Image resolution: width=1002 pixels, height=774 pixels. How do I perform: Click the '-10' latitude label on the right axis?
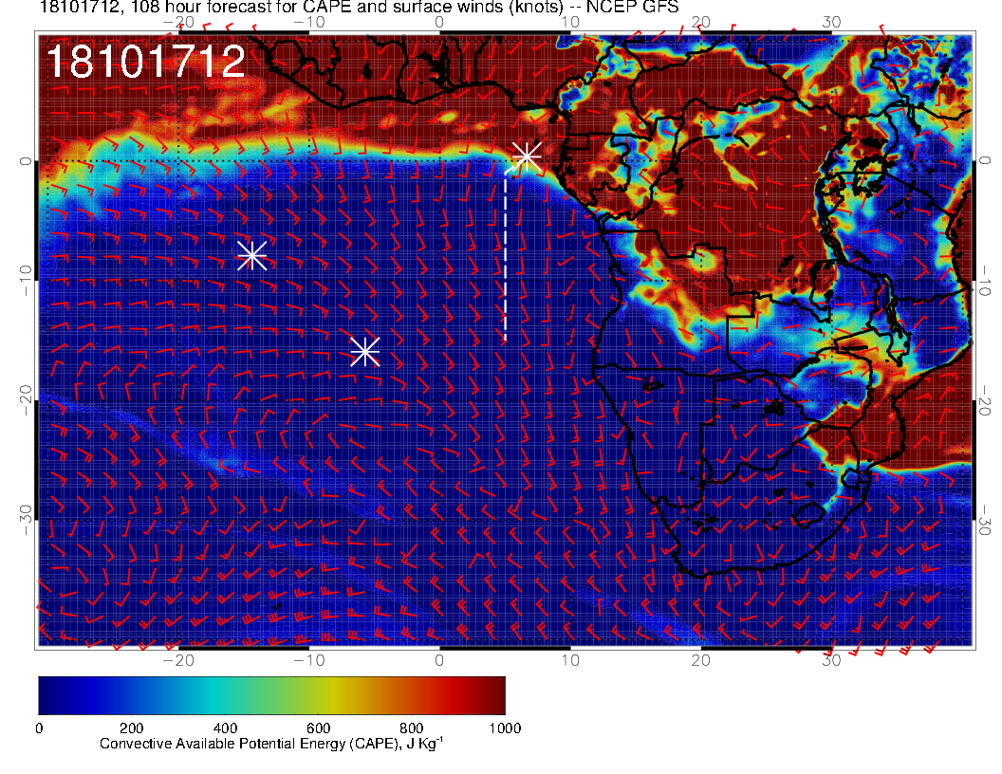pos(985,281)
